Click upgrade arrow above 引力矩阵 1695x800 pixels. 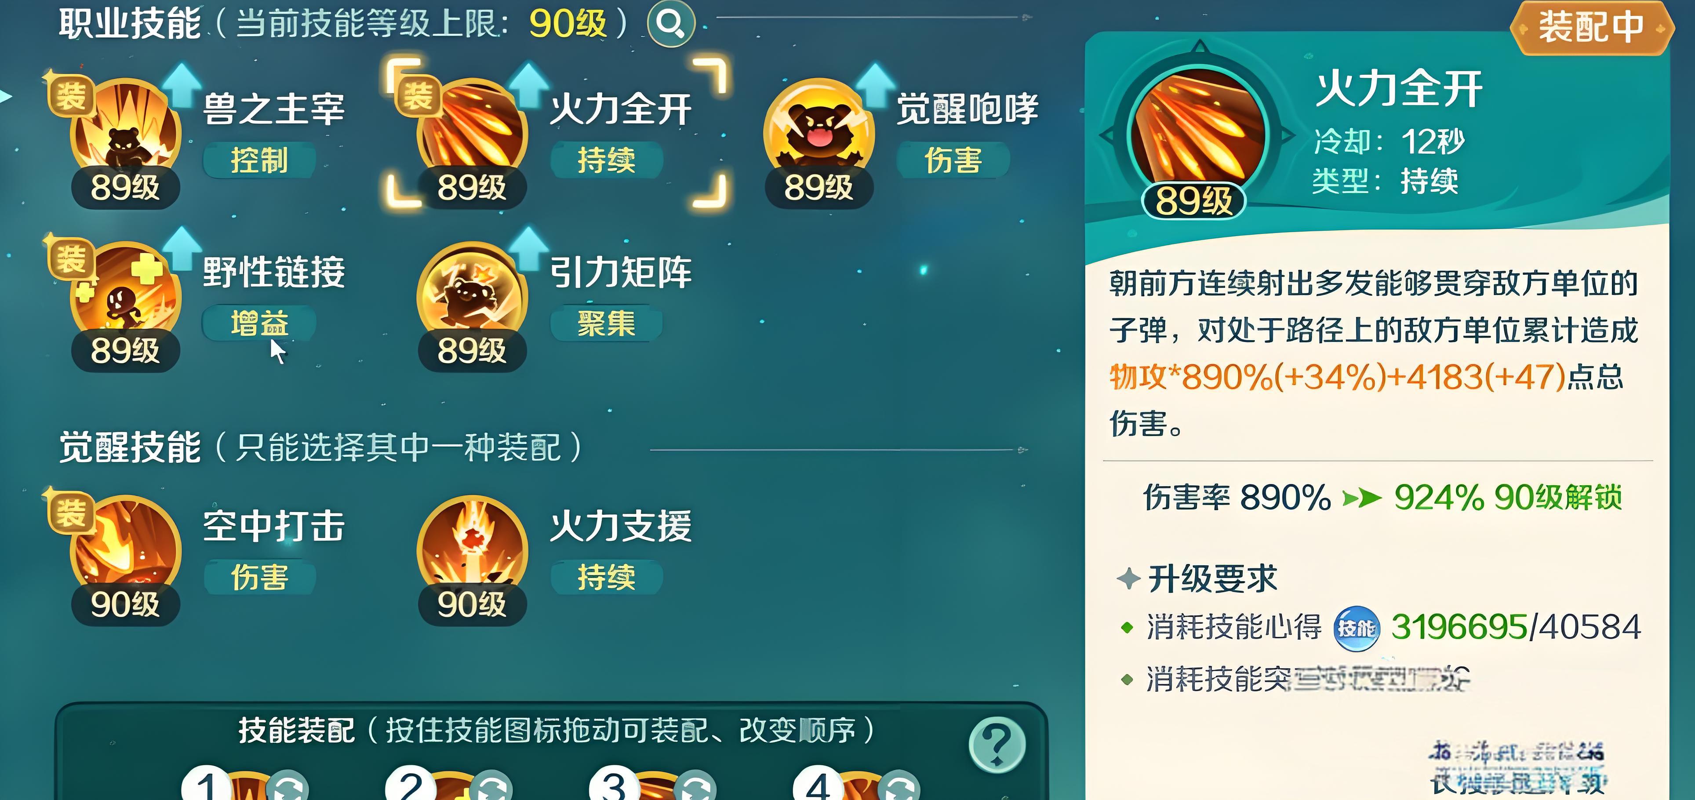coord(528,248)
